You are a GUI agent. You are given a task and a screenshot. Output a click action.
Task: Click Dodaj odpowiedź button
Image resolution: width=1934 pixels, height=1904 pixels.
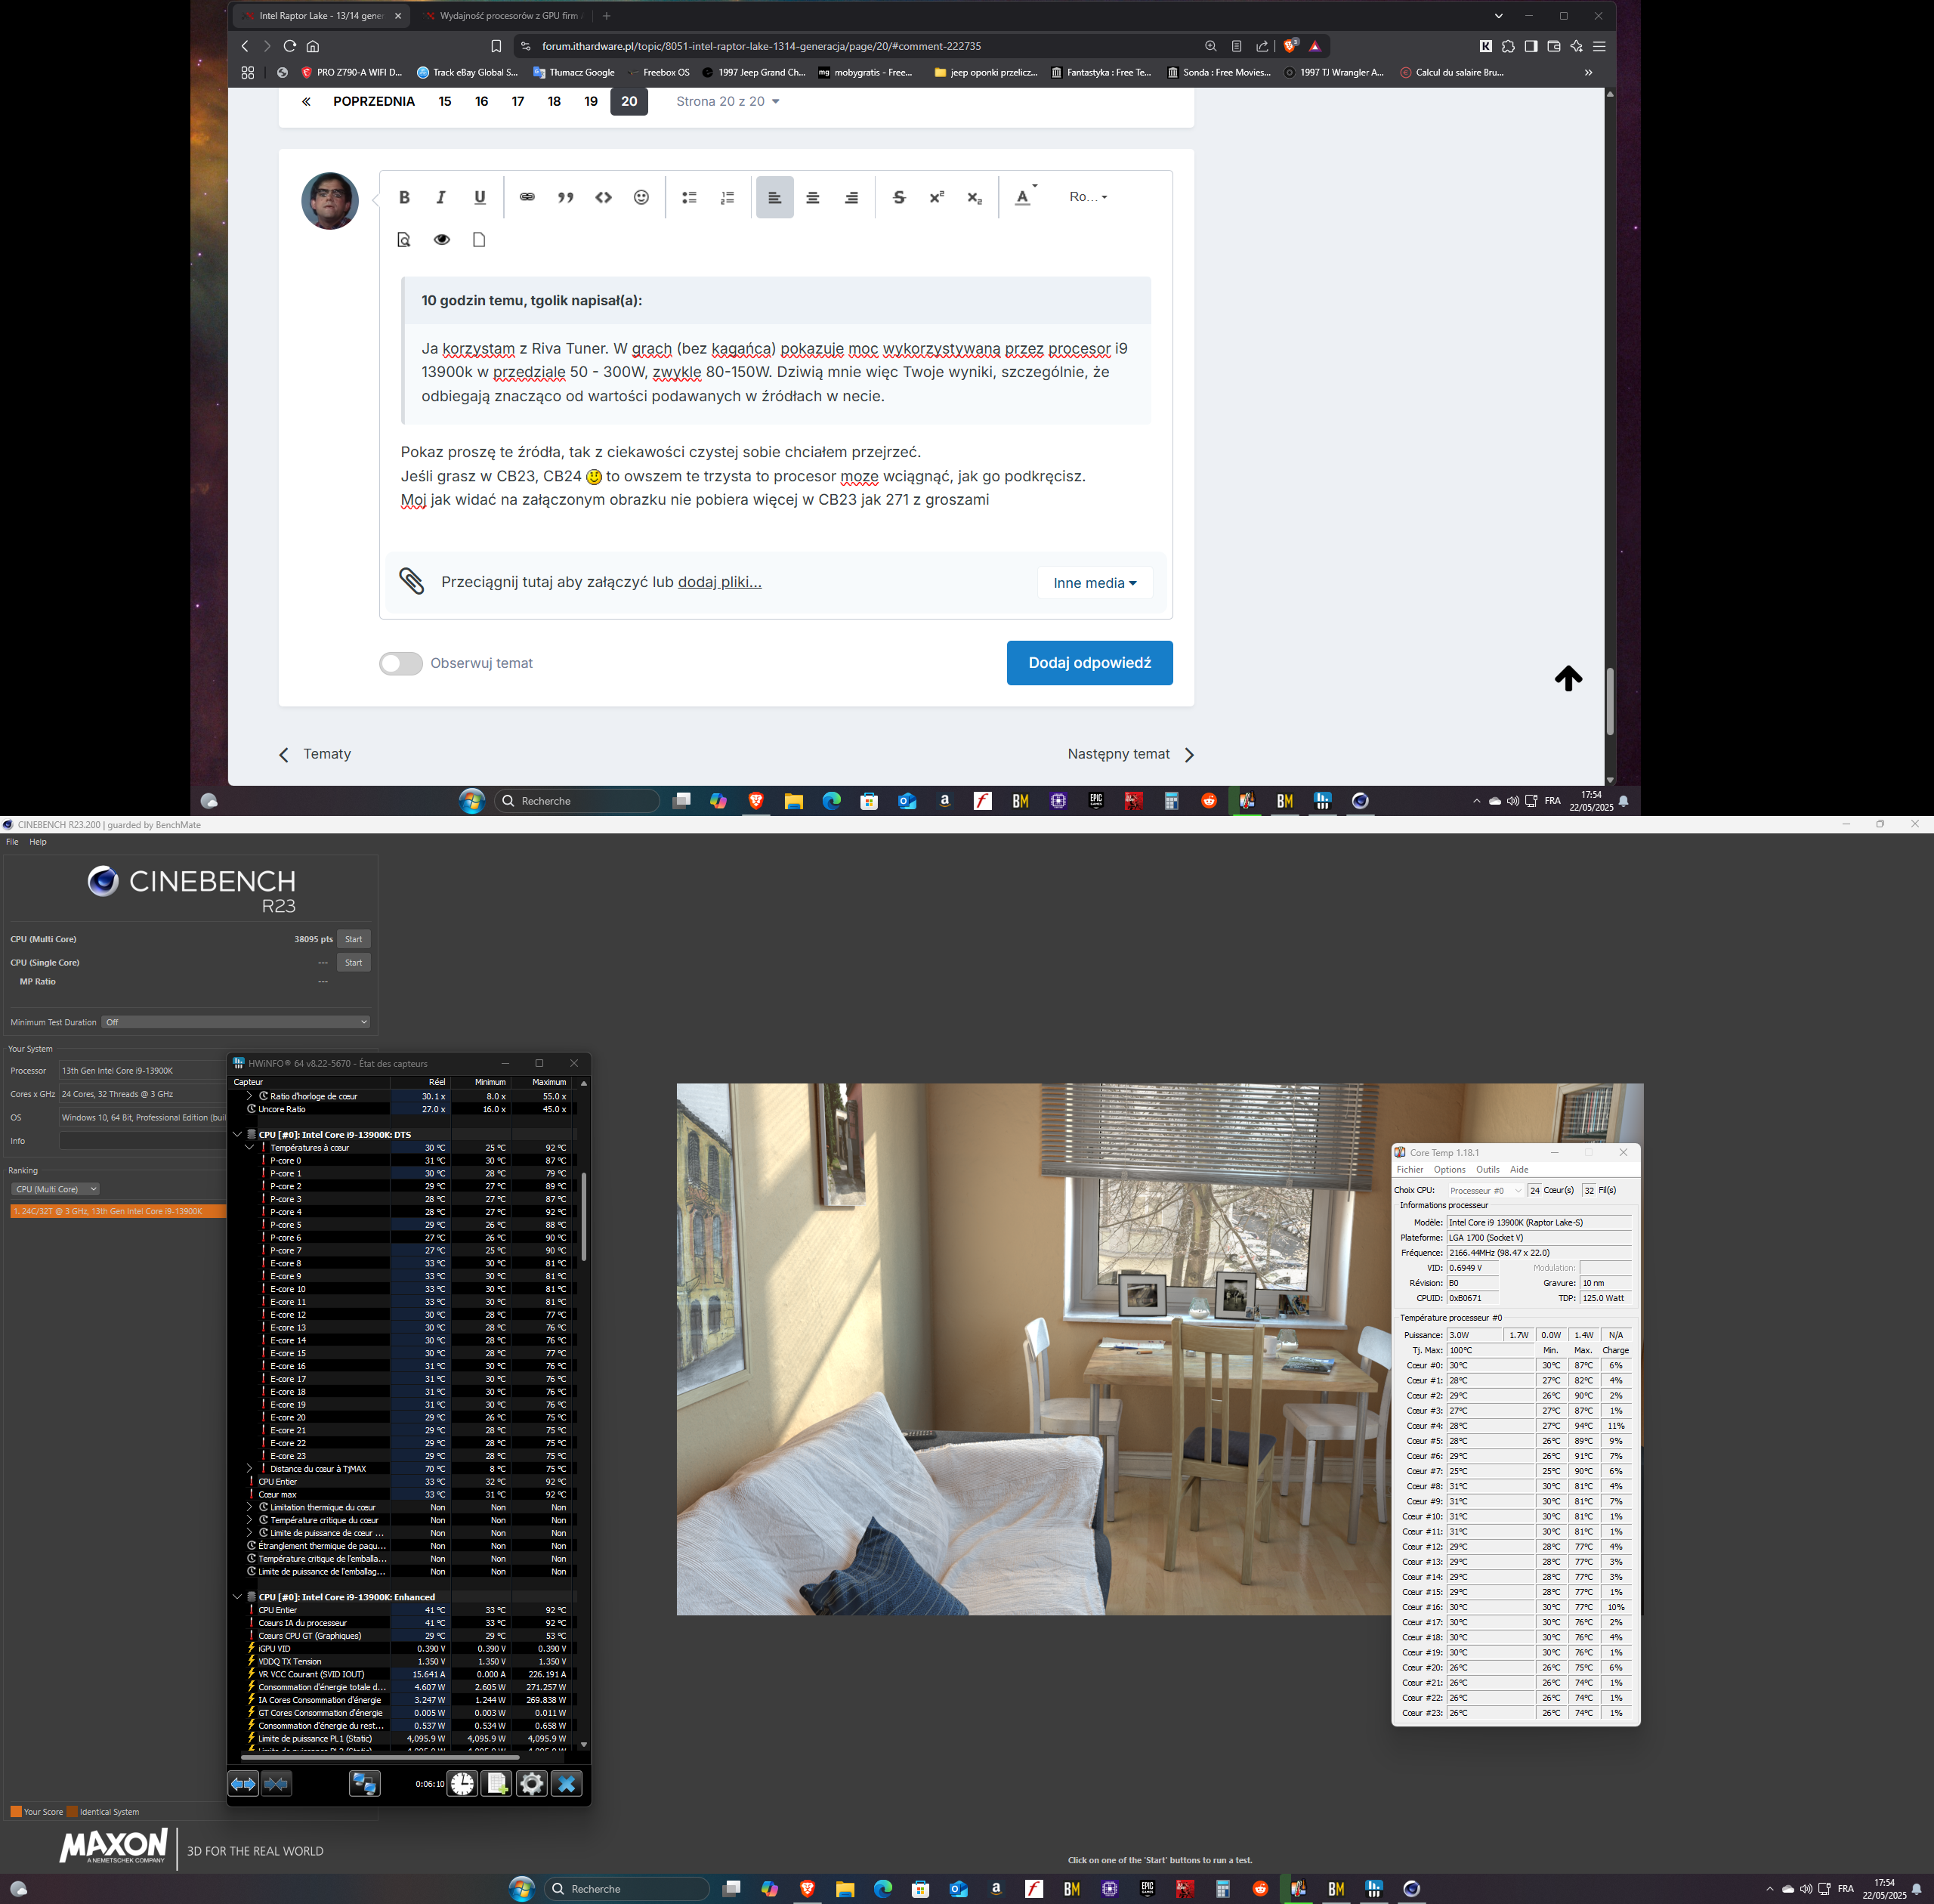(1089, 663)
